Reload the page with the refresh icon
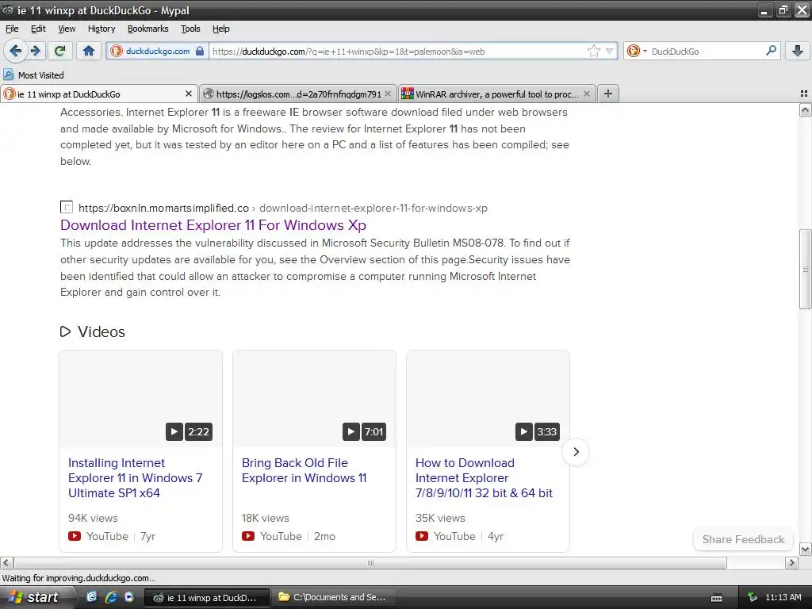 (x=59, y=51)
